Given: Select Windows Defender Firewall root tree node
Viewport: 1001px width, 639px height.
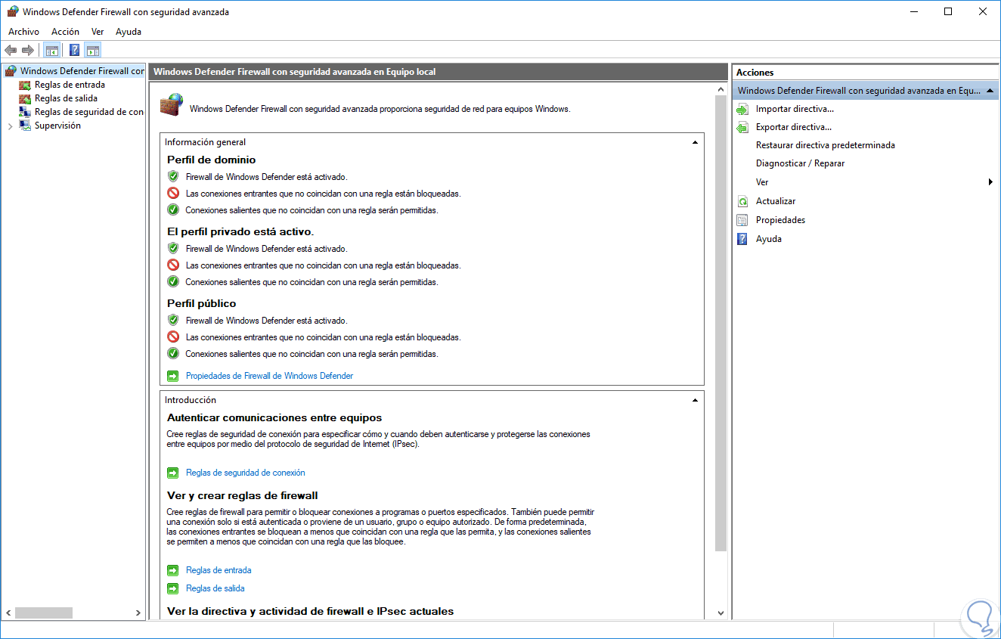Looking at the screenshot, I should 82,71.
